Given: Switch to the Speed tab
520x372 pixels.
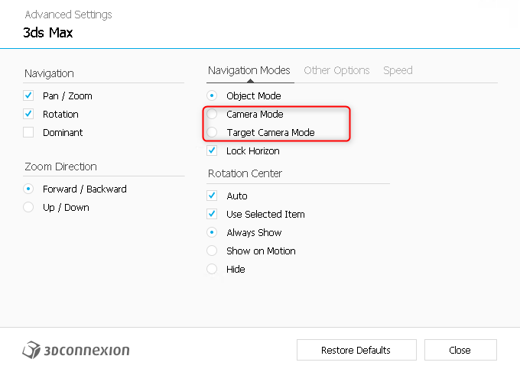Looking at the screenshot, I should click(398, 70).
